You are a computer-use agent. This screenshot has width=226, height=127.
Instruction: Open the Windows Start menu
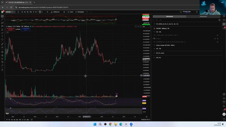coord(95,124)
